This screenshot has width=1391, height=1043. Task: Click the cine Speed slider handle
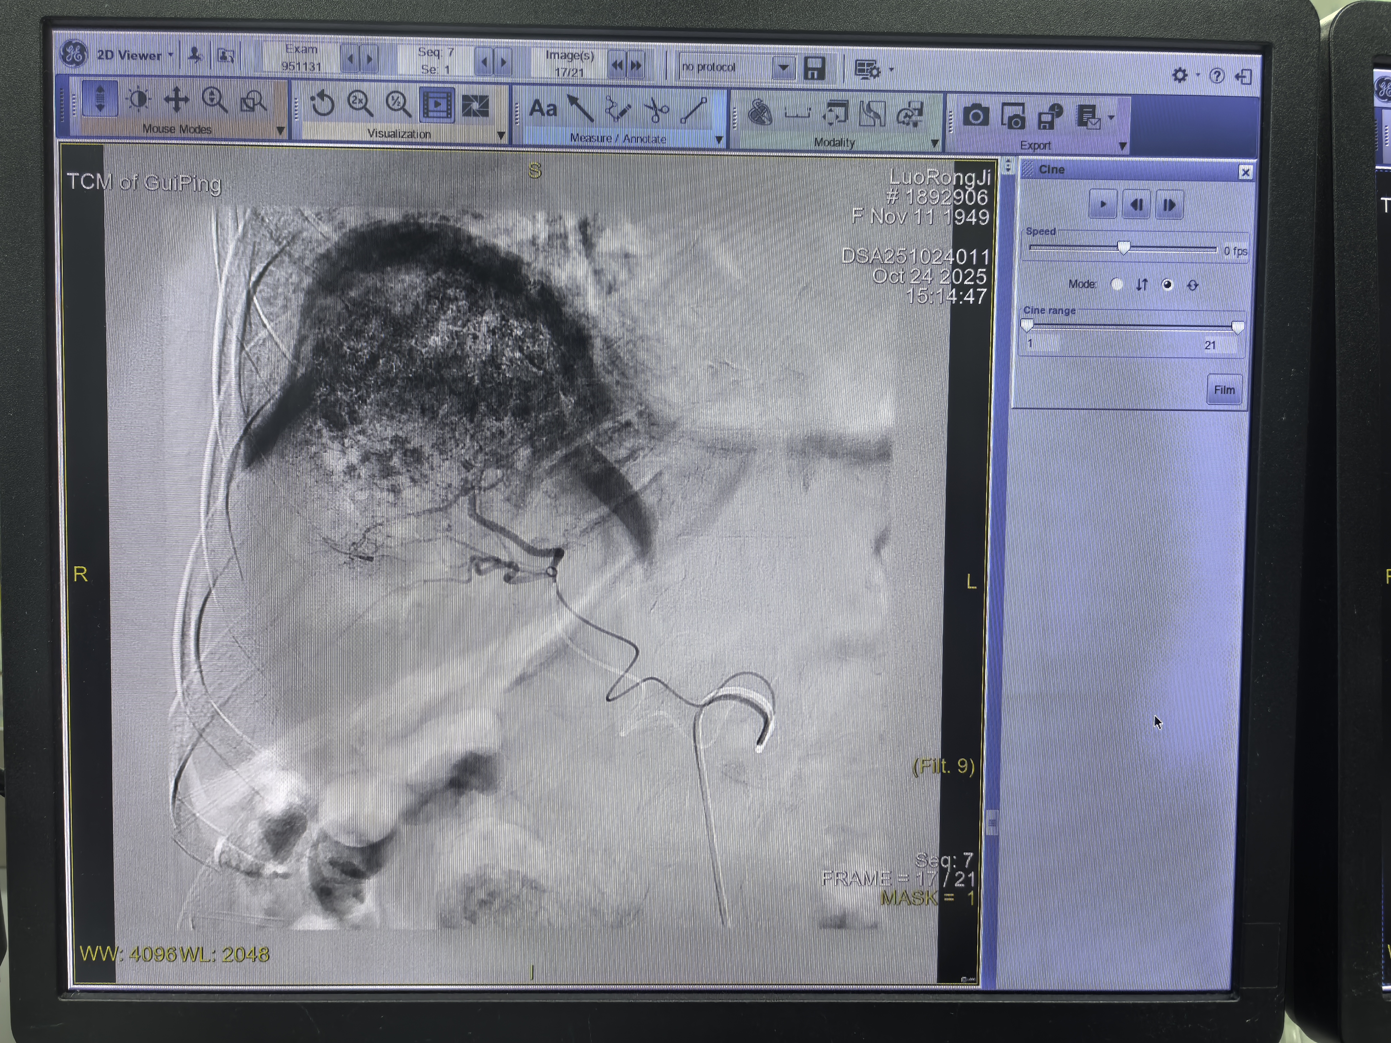[x=1124, y=248]
